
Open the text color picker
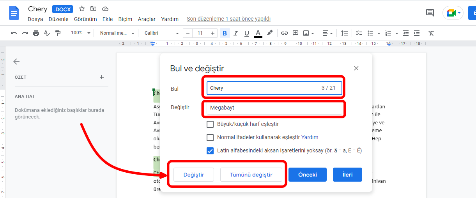[258, 33]
